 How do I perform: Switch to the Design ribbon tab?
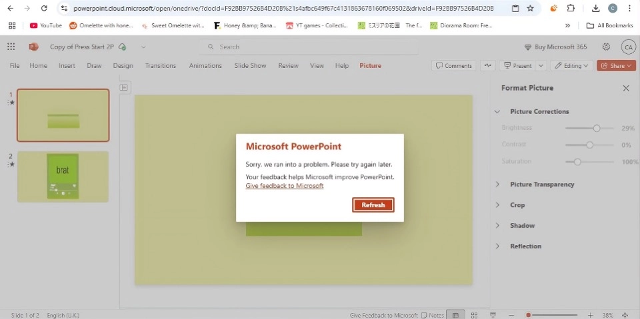123,66
